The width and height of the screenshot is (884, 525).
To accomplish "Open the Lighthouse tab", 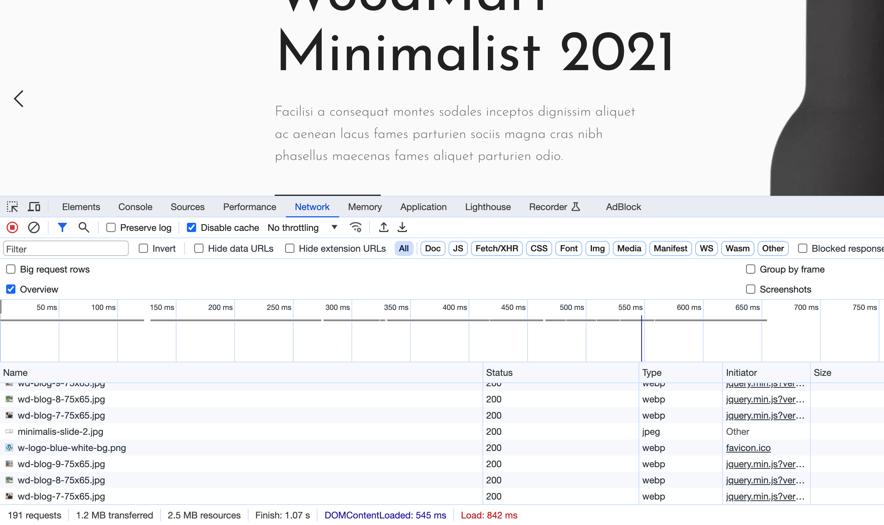I will click(488, 207).
